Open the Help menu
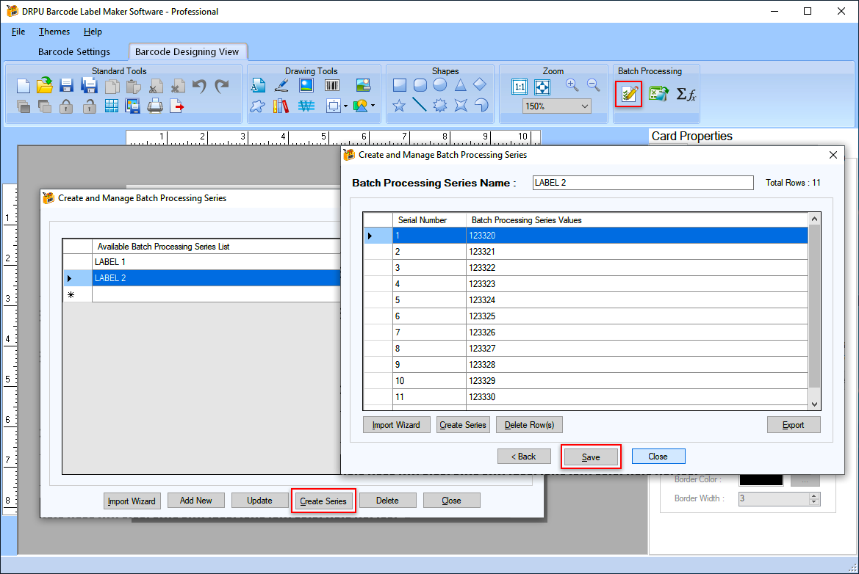 (93, 32)
